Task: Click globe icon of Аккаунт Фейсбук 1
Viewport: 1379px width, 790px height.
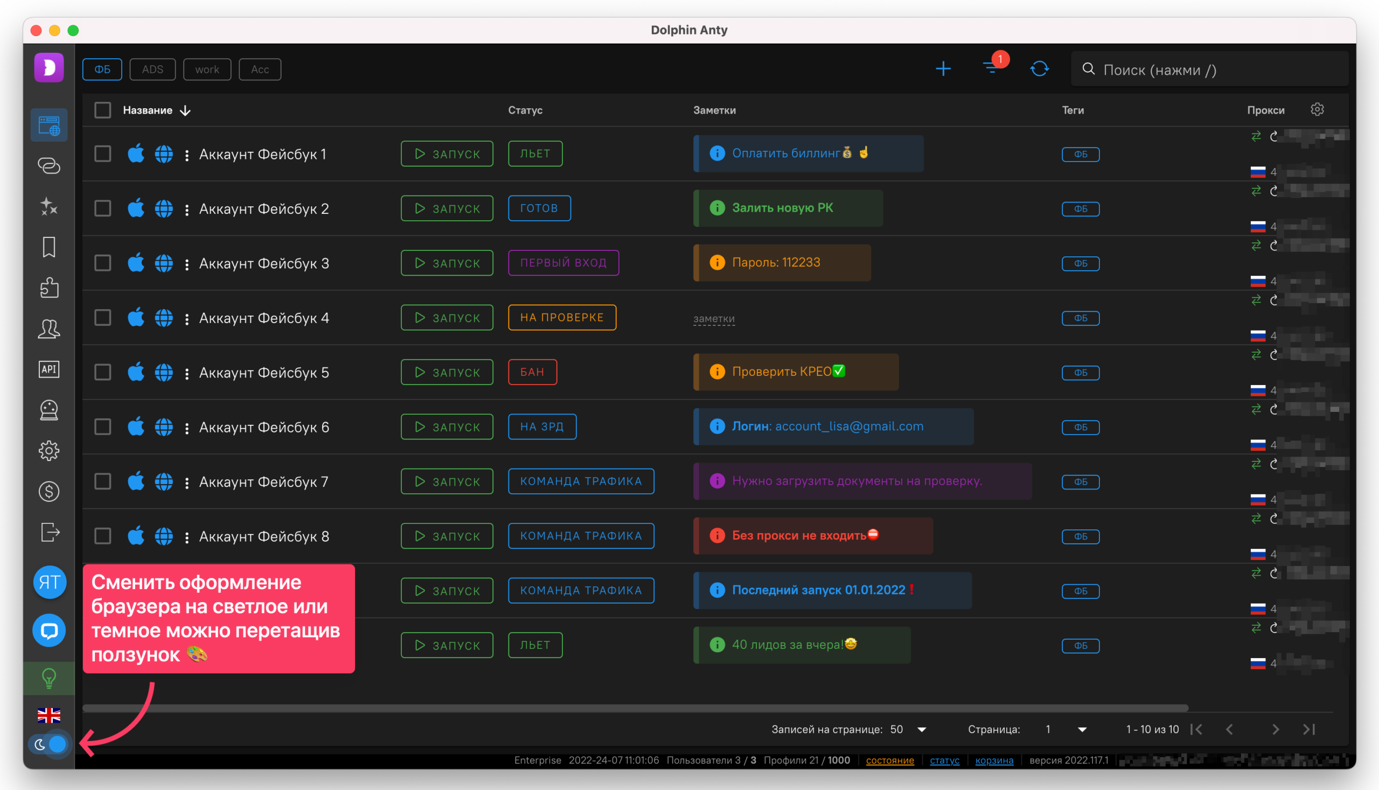Action: pos(164,154)
